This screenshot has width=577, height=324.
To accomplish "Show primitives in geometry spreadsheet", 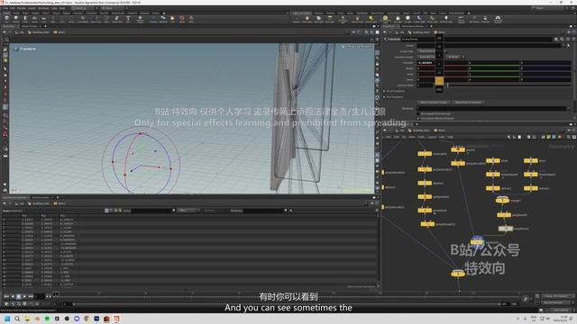I will (x=115, y=211).
